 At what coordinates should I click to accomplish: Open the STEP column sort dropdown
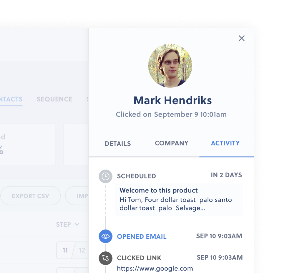pyautogui.click(x=68, y=224)
